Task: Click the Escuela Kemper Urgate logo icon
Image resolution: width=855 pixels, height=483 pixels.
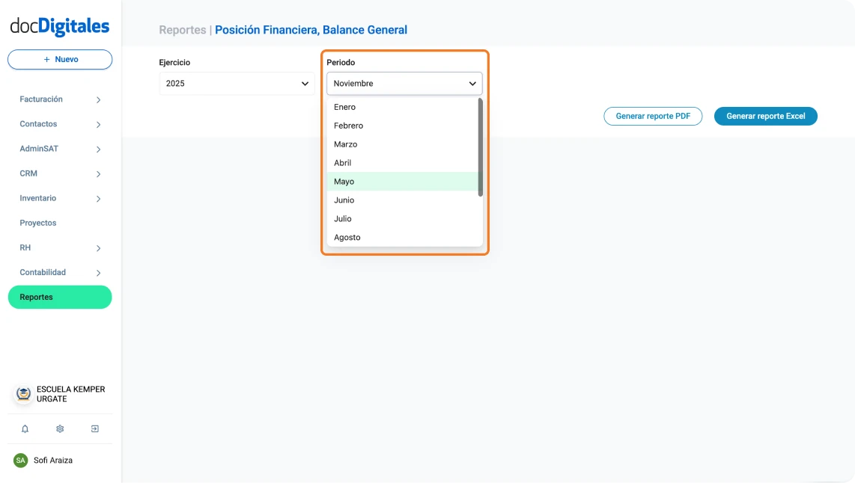Action: (x=24, y=394)
